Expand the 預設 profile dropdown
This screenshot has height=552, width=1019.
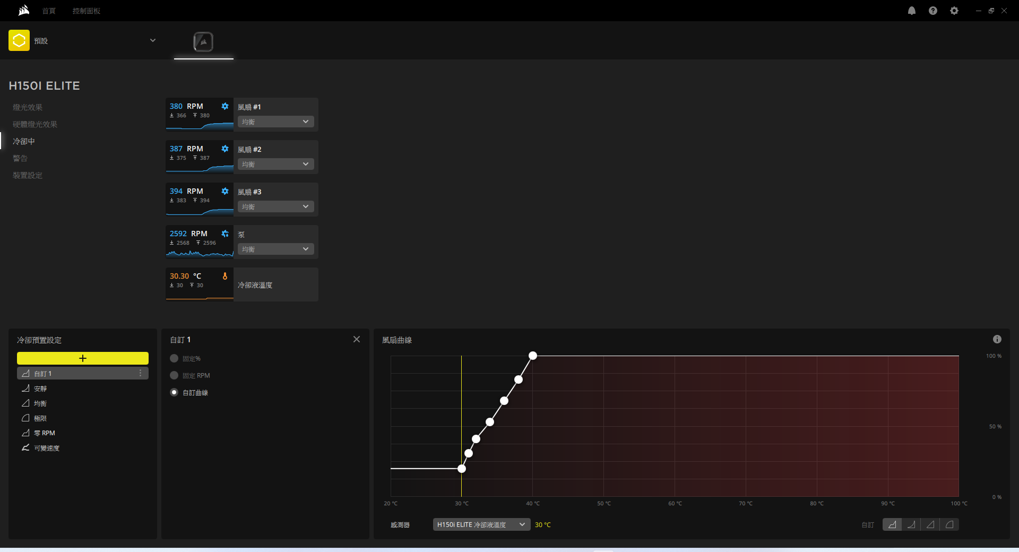tap(153, 40)
